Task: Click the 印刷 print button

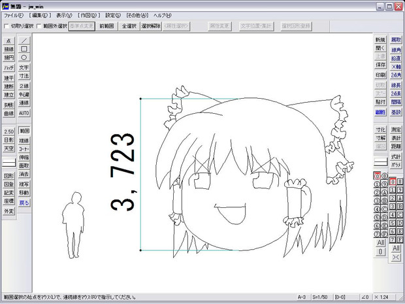Action: pyautogui.click(x=380, y=75)
